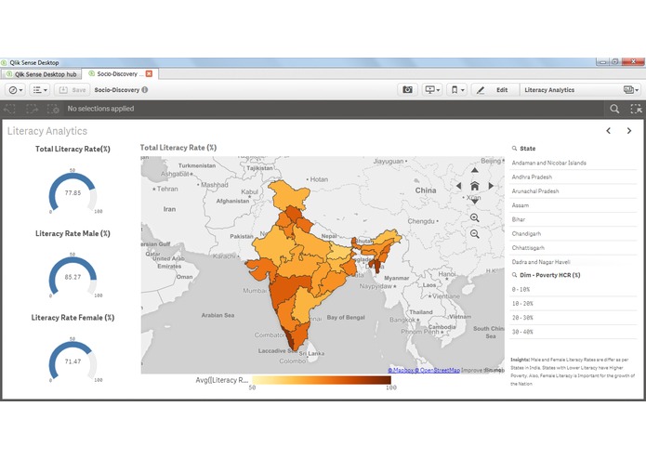Open the selections search tool
This screenshot has height=459, width=646.
614,109
